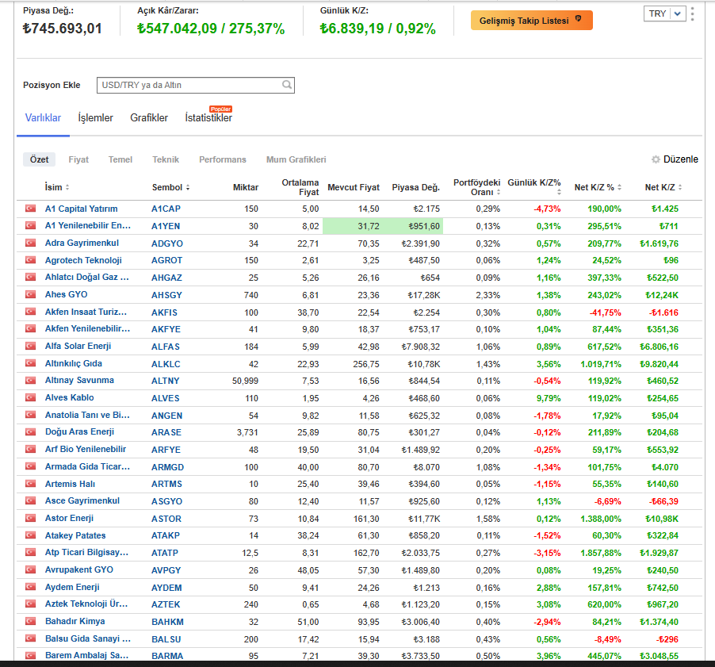Click the Mevcut Fiyat column header
The height and width of the screenshot is (667, 715).
click(x=354, y=187)
